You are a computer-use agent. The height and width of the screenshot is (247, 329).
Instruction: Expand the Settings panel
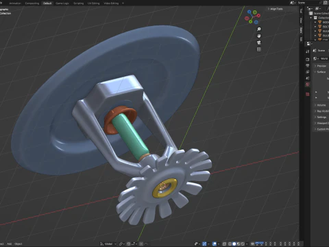[321, 117]
